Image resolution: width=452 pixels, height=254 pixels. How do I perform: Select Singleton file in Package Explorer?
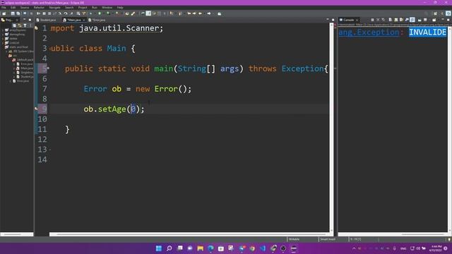click(x=27, y=73)
